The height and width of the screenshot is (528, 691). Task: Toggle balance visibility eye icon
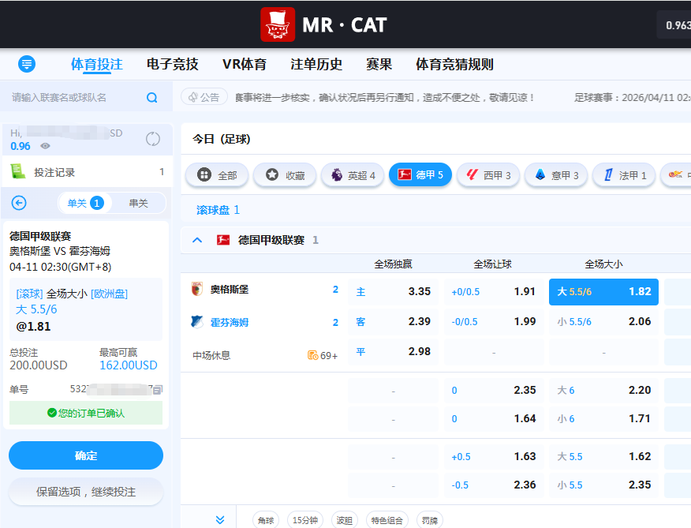(46, 146)
